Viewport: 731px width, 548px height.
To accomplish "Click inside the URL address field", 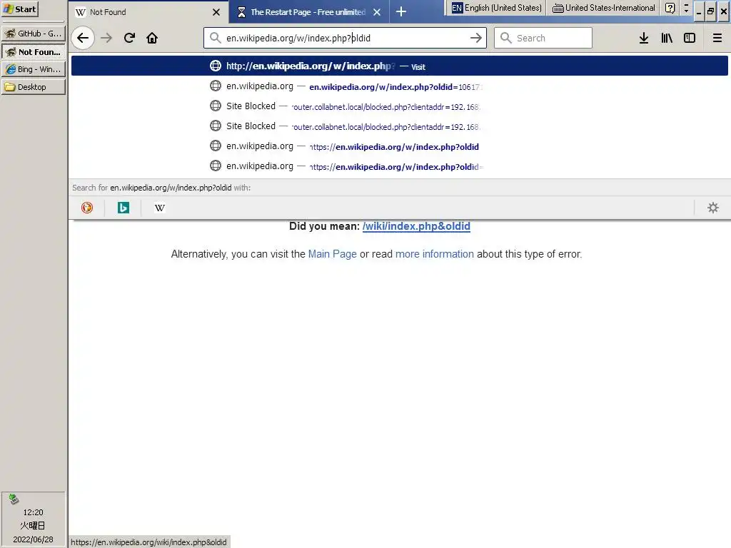I will click(x=345, y=39).
